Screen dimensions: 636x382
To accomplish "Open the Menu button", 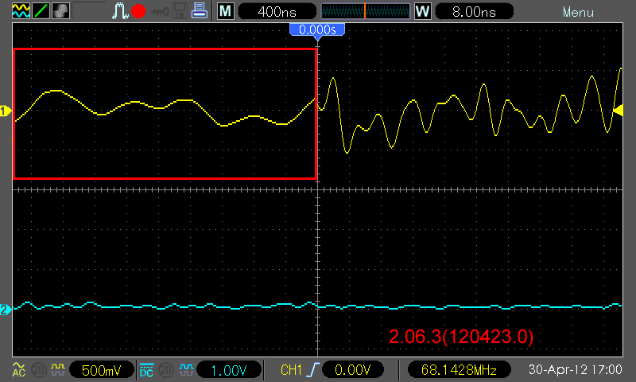I will pyautogui.click(x=578, y=12).
